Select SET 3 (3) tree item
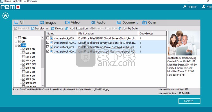Screen dimensions: 212x112 30,57
